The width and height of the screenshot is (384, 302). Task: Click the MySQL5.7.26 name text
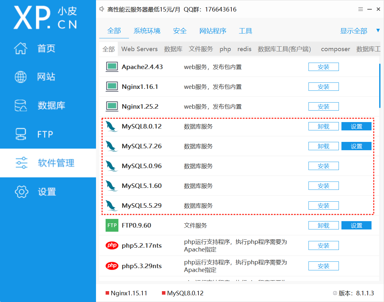tap(142, 146)
